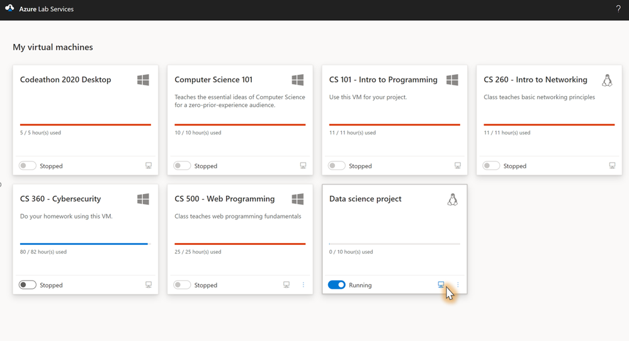Click Stopped label on CS 360 Cybersecurity card
The image size is (629, 341).
coord(51,285)
